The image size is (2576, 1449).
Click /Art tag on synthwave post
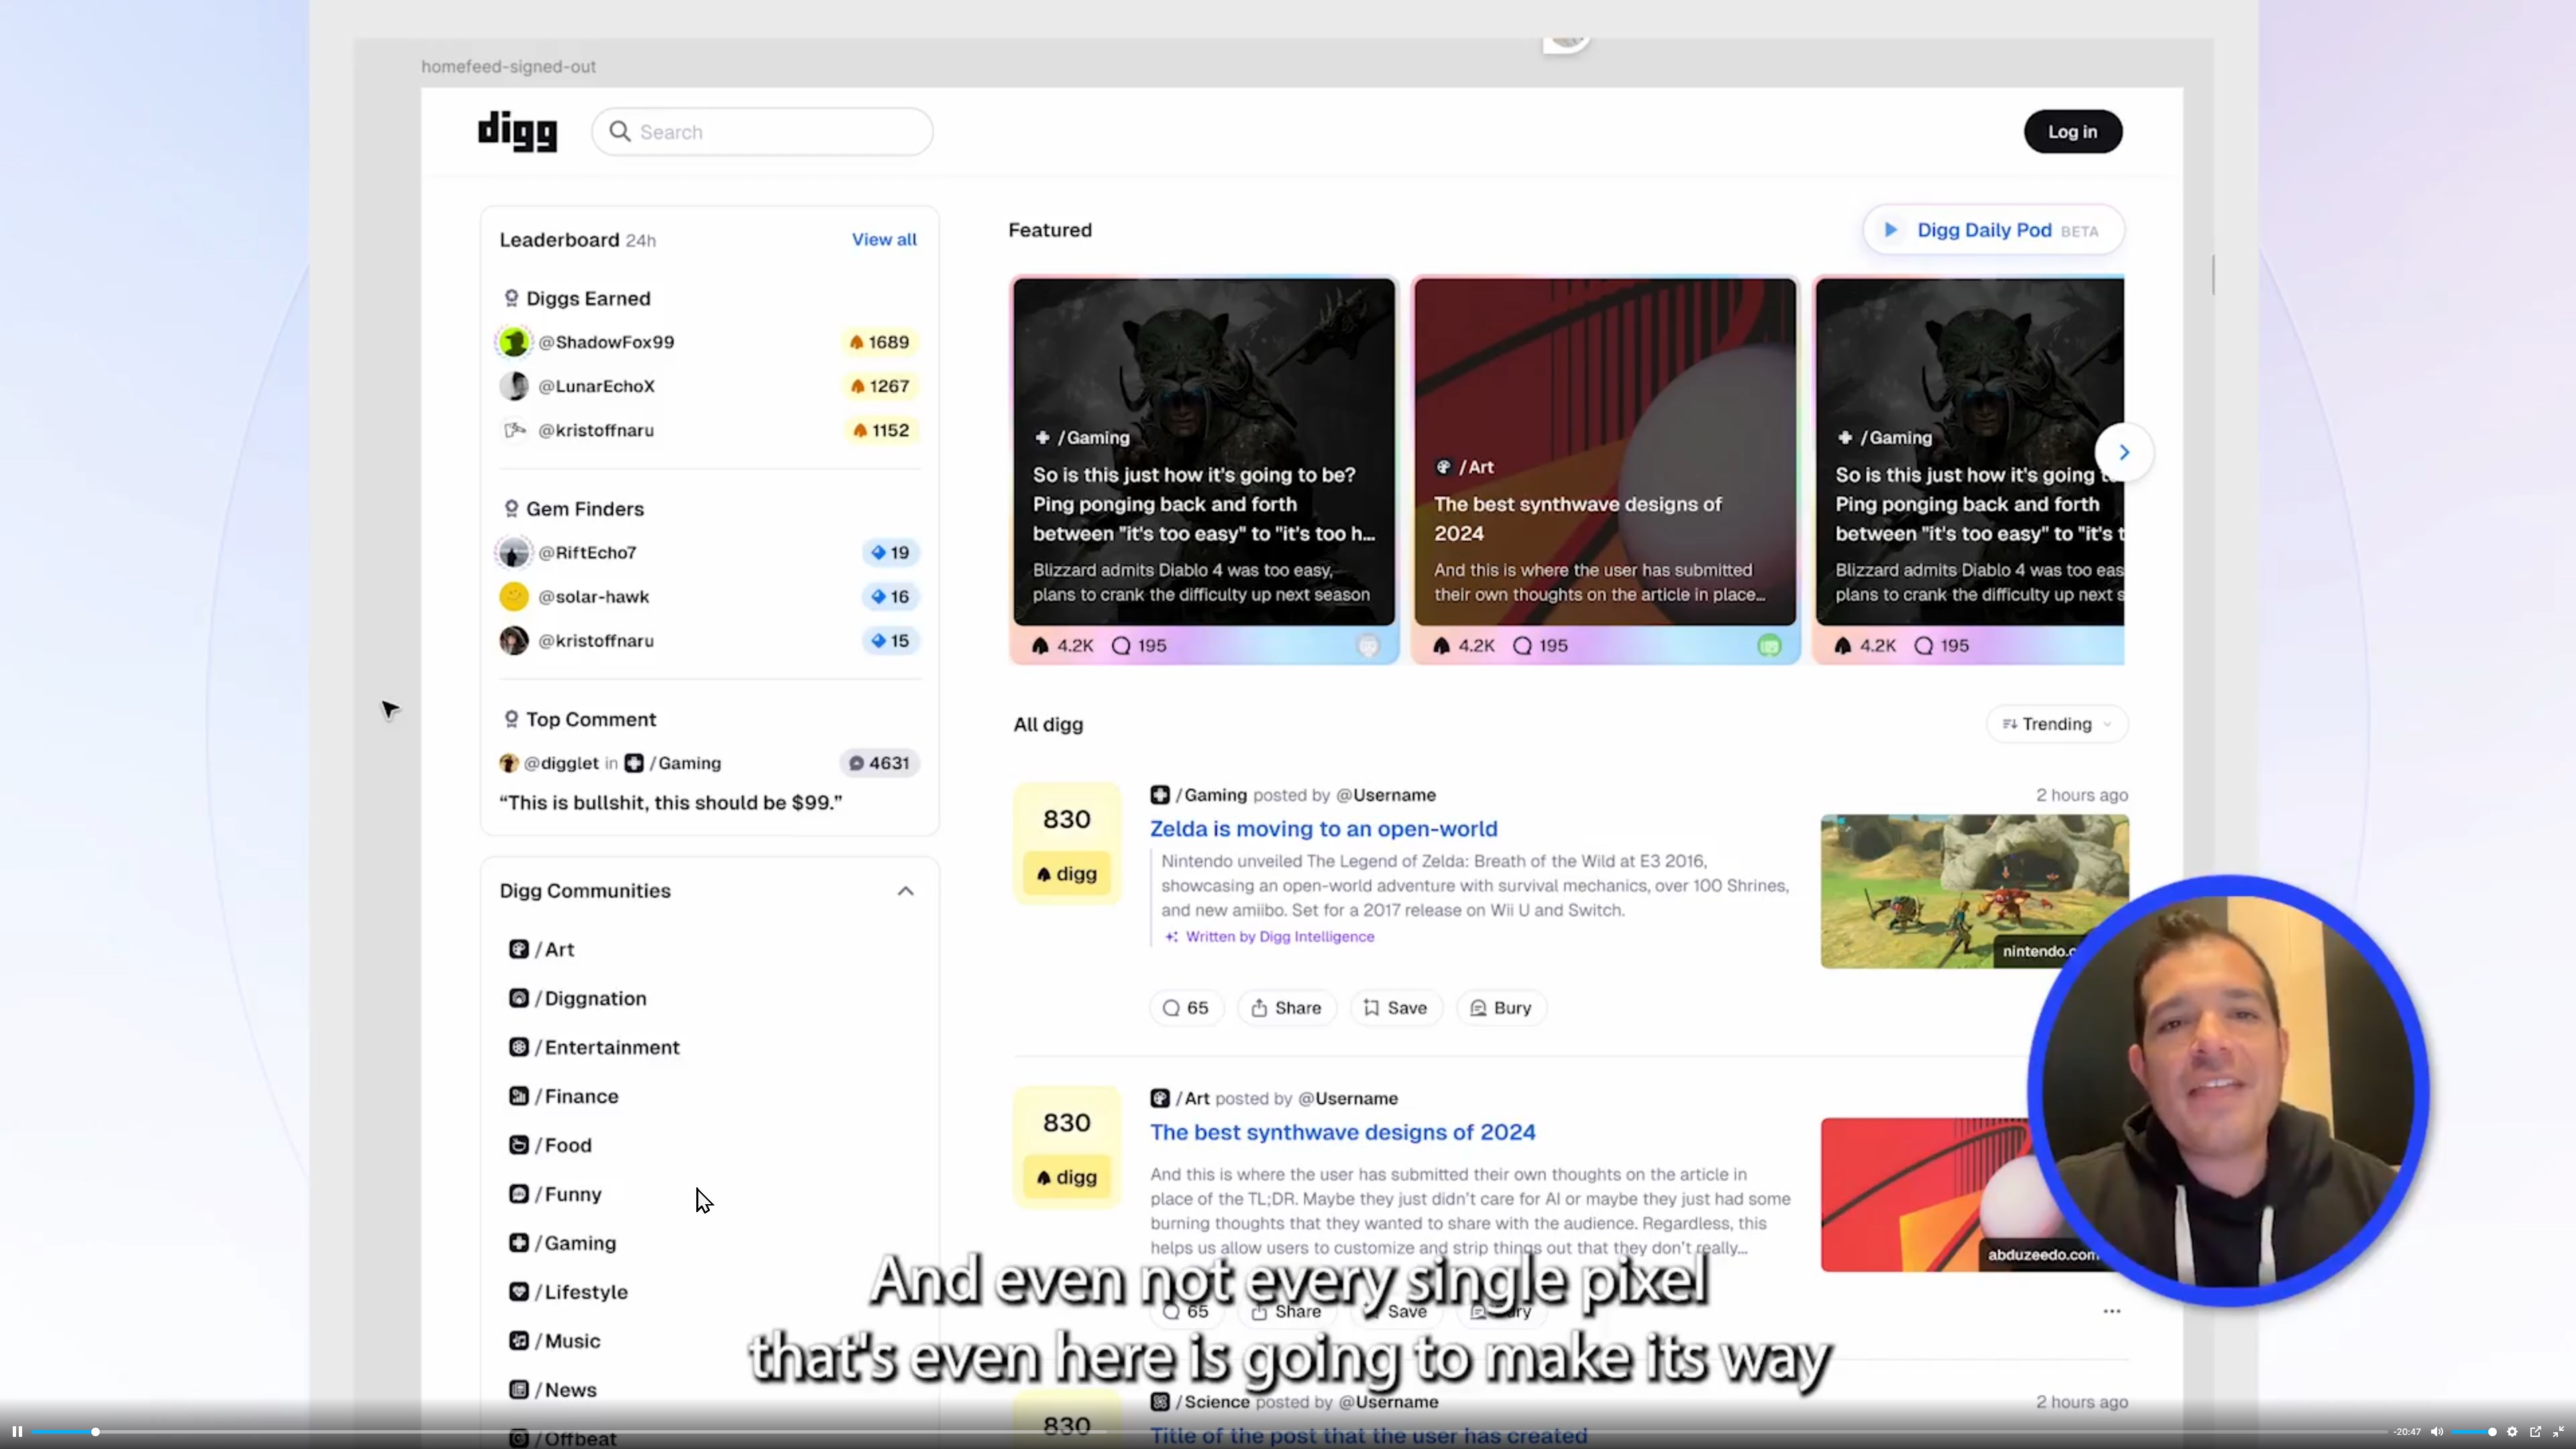tap(1180, 1098)
